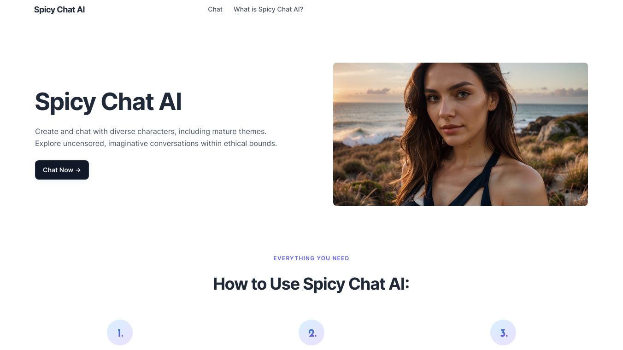This screenshot has width=623, height=350.
Task: Select the step 3 numbered circle
Action: point(503,332)
